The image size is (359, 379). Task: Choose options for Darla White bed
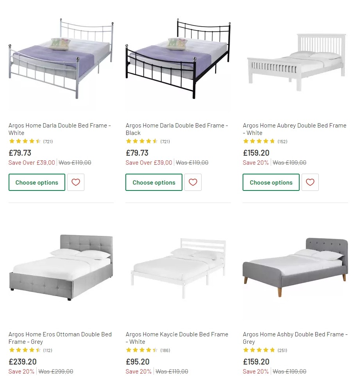coord(37,182)
